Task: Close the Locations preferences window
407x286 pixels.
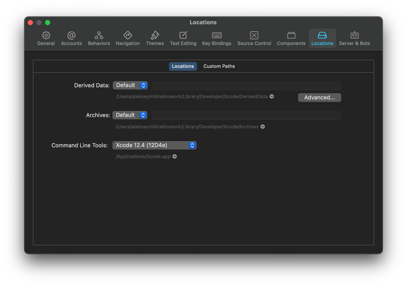Action: tap(30, 22)
